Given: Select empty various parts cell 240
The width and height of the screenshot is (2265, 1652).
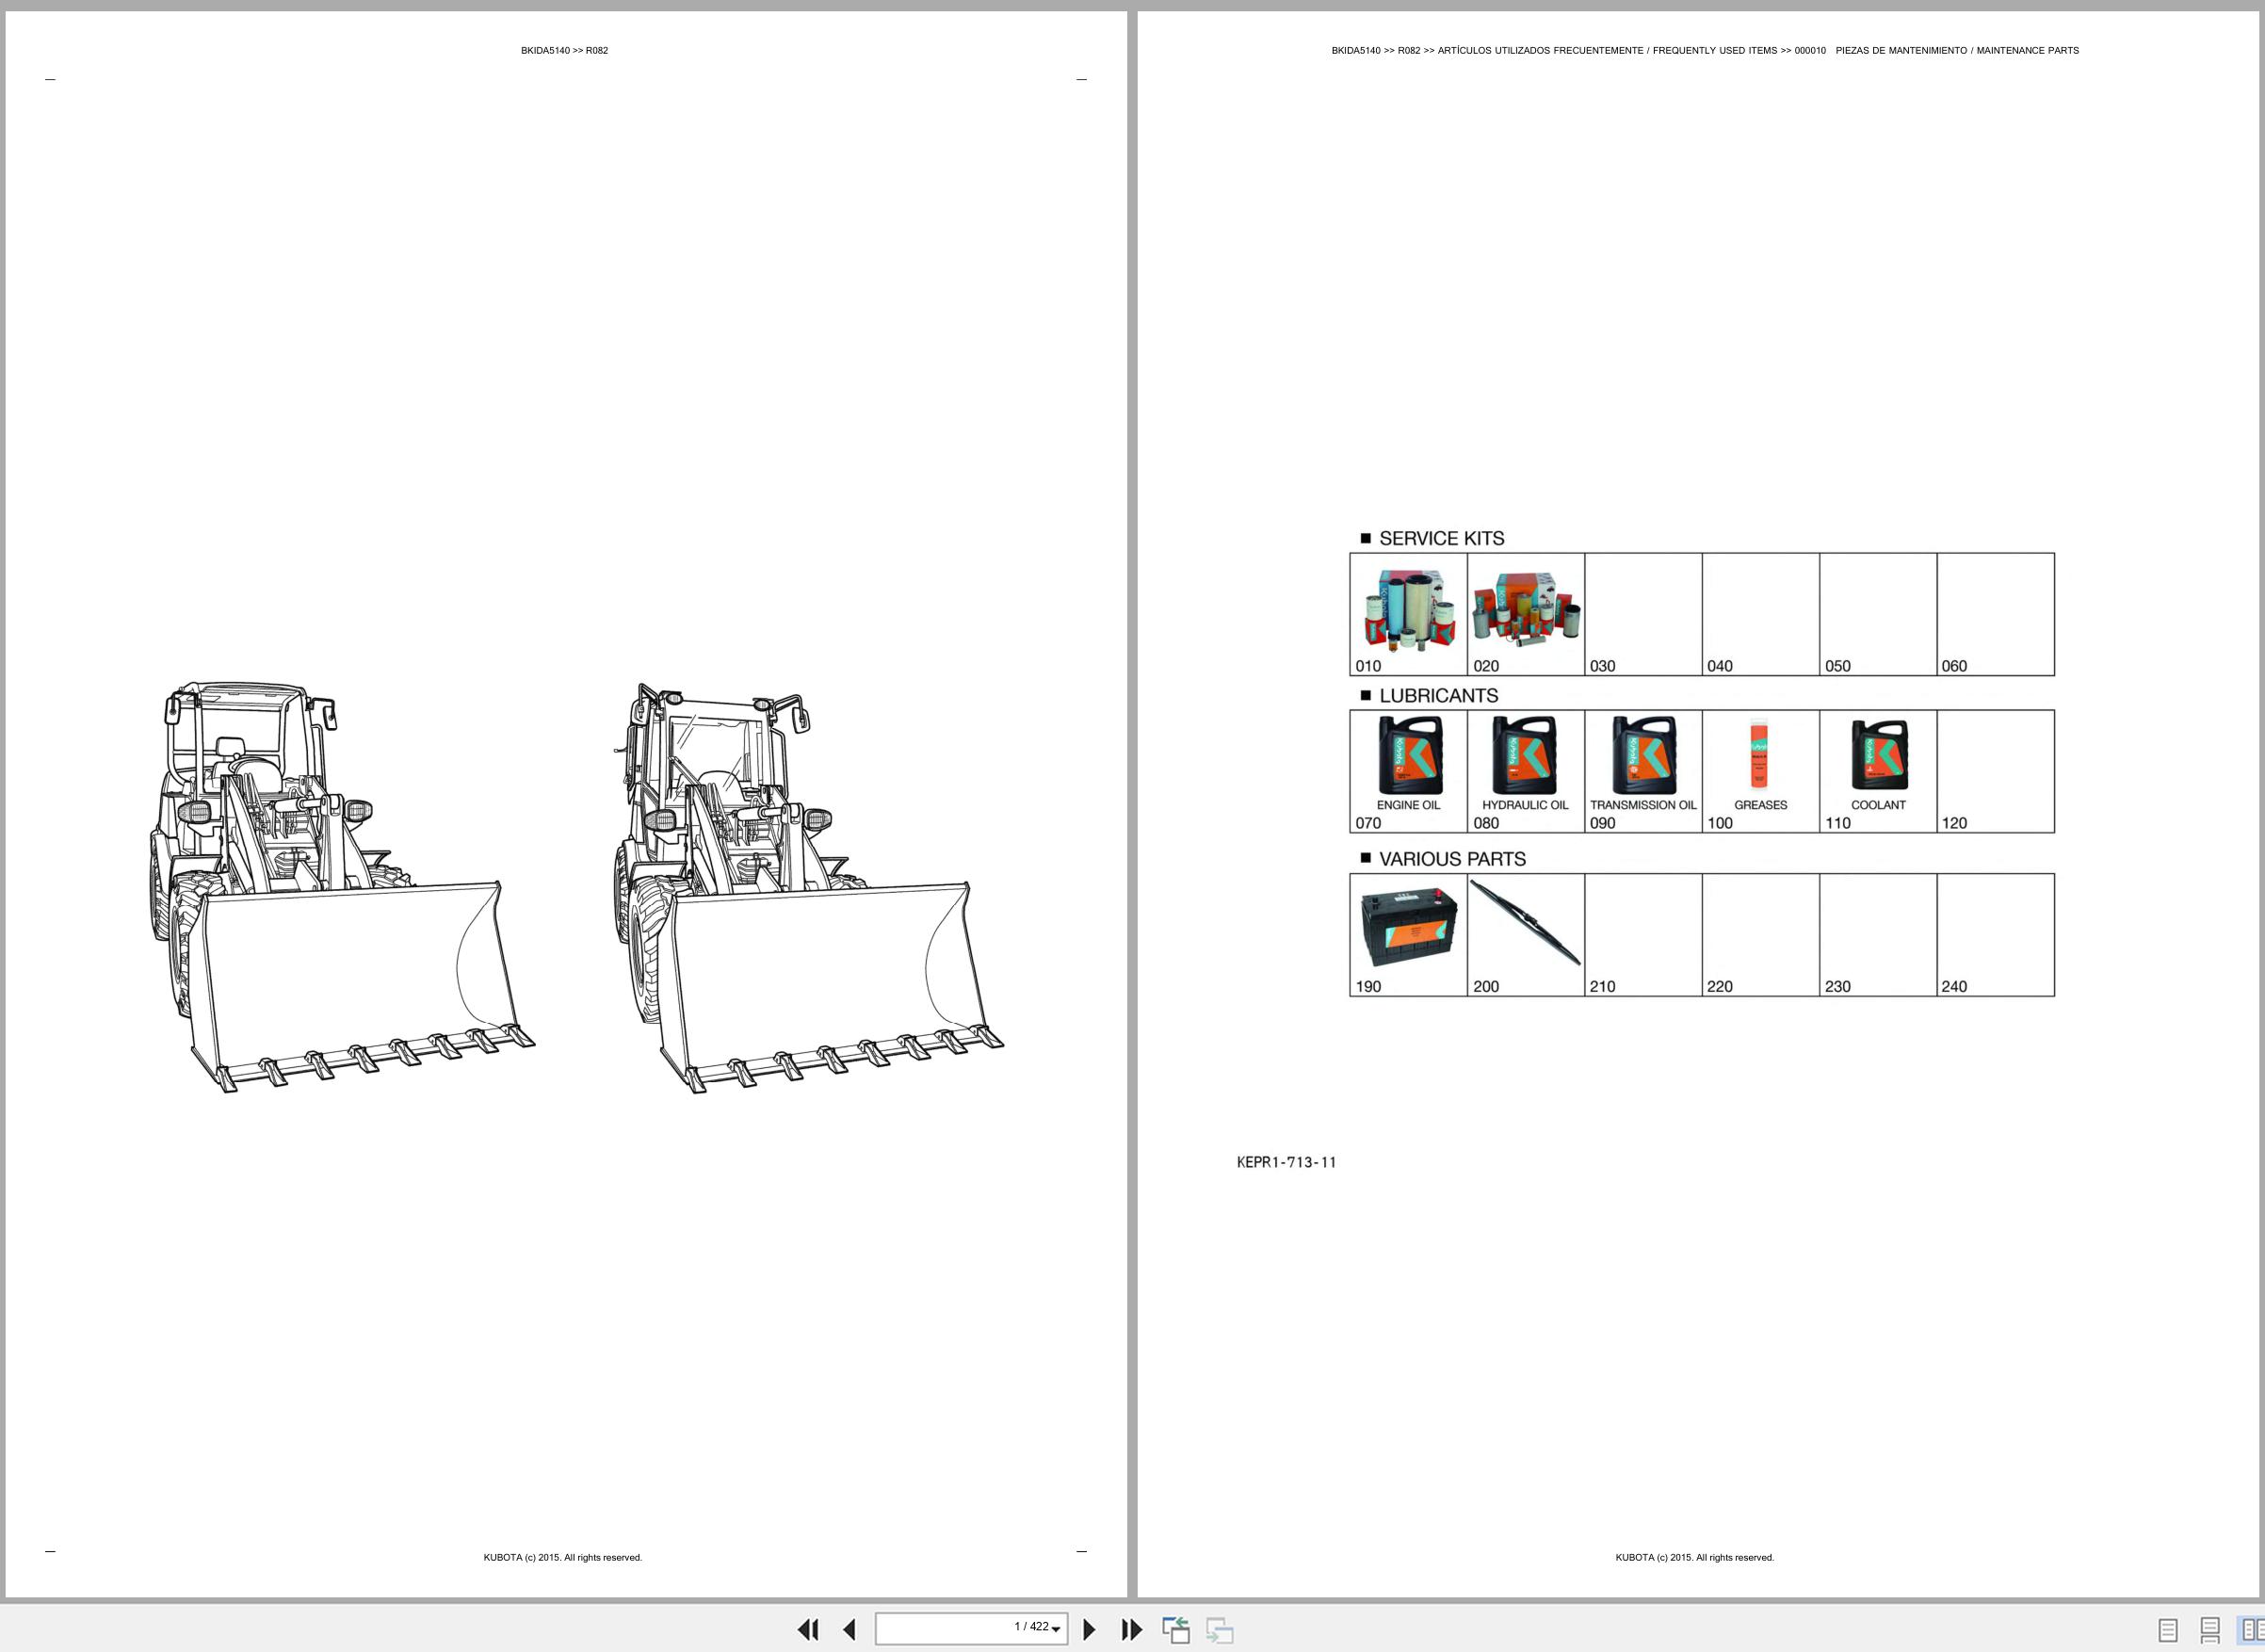Looking at the screenshot, I should coord(1996,935).
